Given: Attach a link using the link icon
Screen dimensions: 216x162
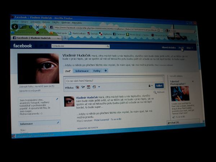Looking at the screenshot, I should tap(94, 87).
